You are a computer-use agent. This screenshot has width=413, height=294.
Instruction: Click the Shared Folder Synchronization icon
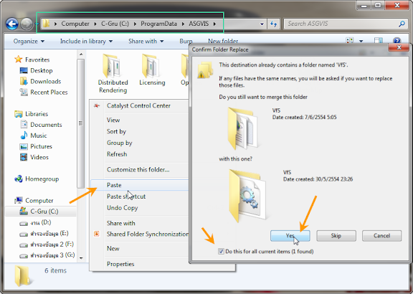(x=97, y=234)
